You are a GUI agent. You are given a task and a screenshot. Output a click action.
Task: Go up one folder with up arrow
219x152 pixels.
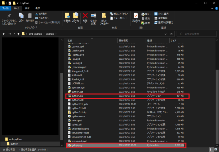click(19, 34)
